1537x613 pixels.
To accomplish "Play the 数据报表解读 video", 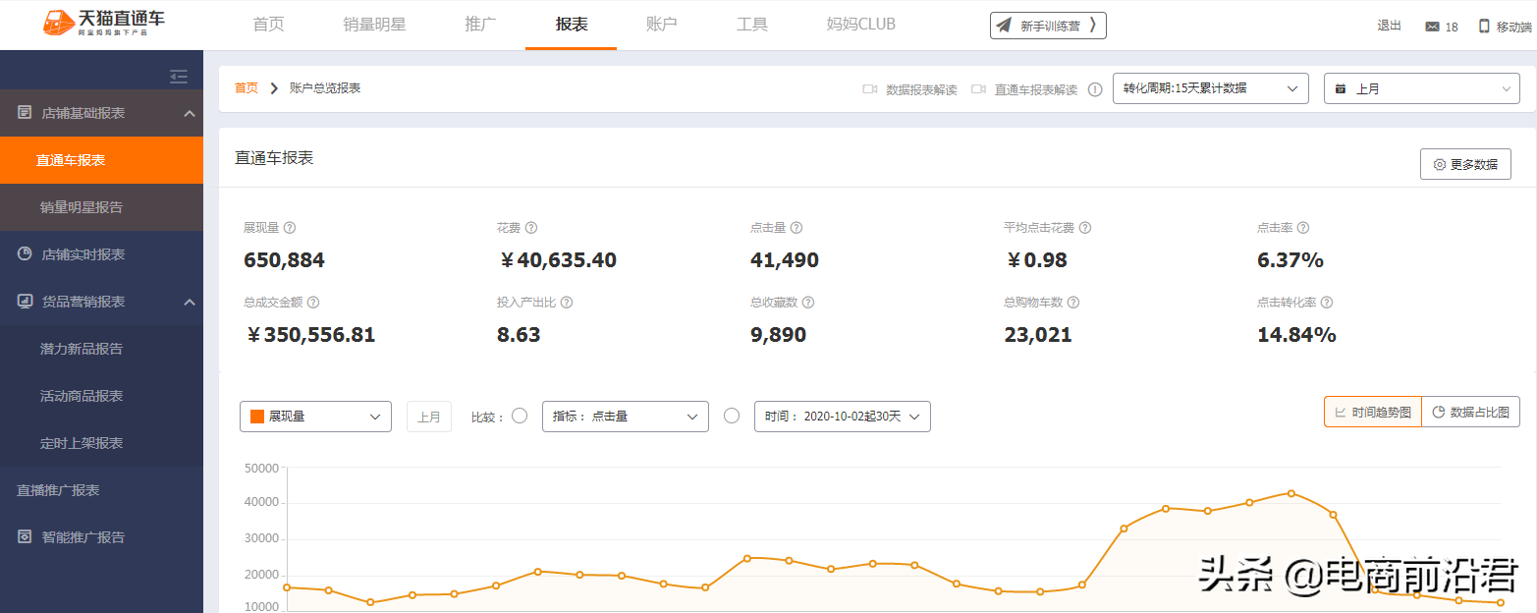I will click(x=868, y=88).
